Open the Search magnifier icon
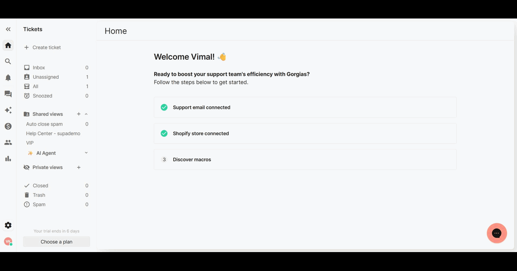The width and height of the screenshot is (517, 271). [8, 62]
